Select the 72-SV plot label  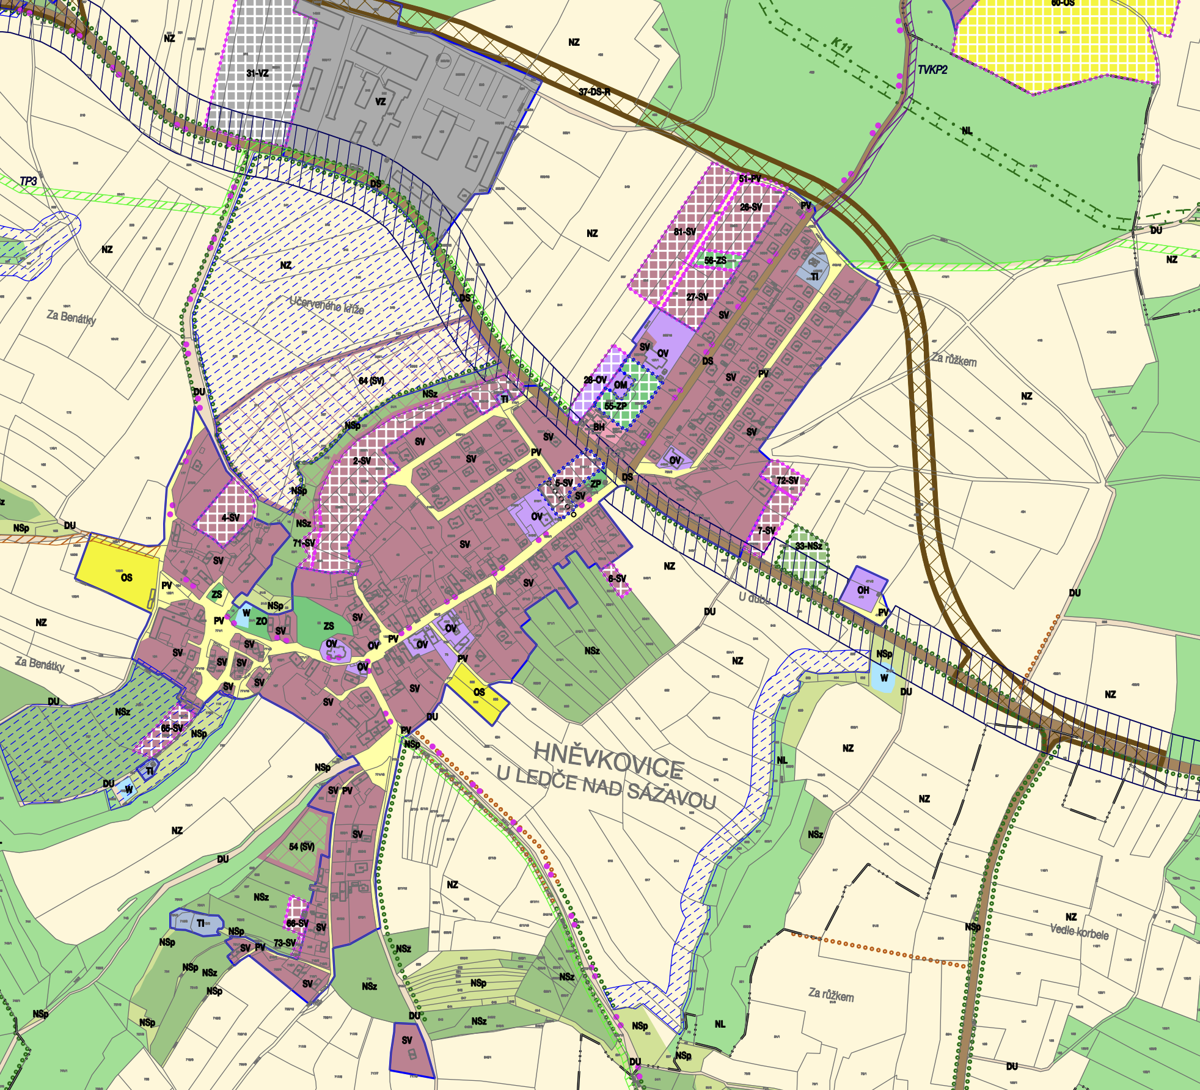[788, 480]
